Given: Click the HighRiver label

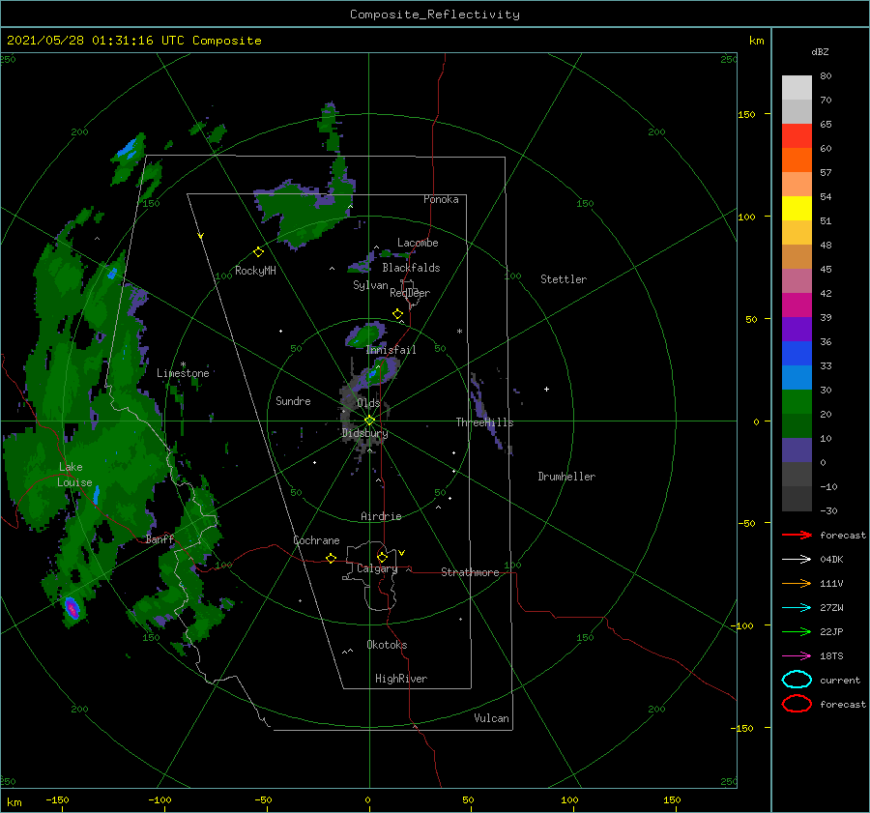Looking at the screenshot, I should tap(401, 679).
